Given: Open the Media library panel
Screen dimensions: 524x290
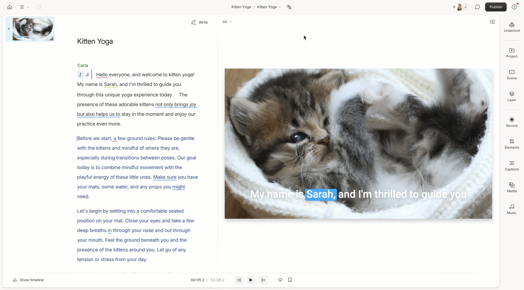Looking at the screenshot, I should (x=512, y=187).
